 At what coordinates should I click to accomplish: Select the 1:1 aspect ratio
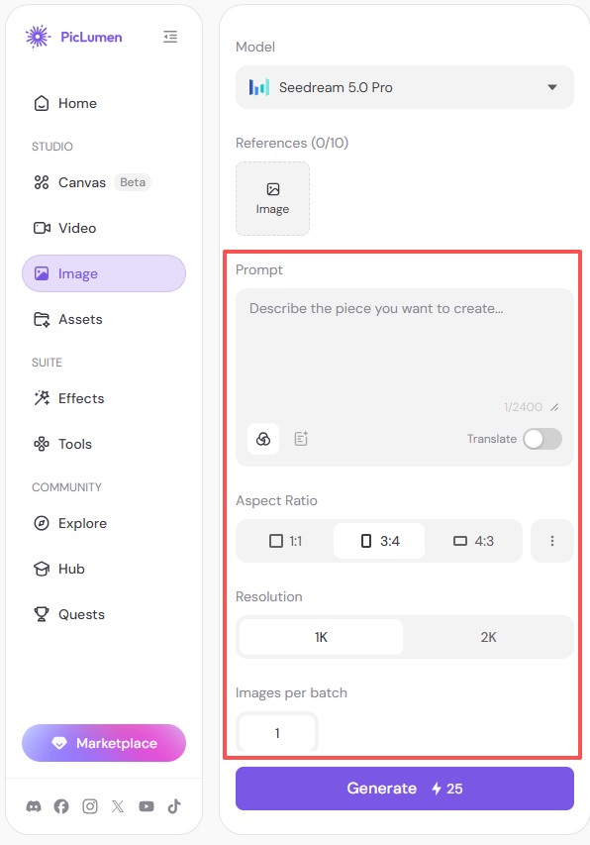pos(285,541)
